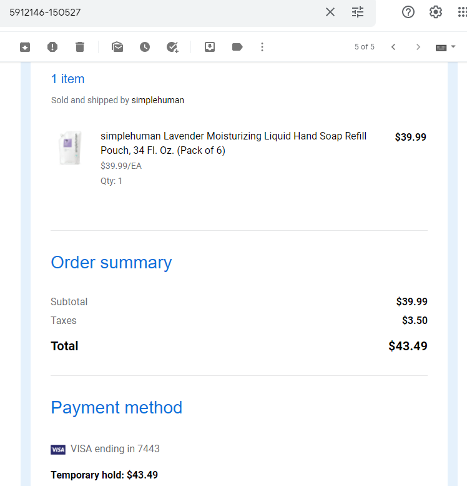Image resolution: width=467 pixels, height=486 pixels.
Task: Clear the search query with X
Action: pos(330,12)
